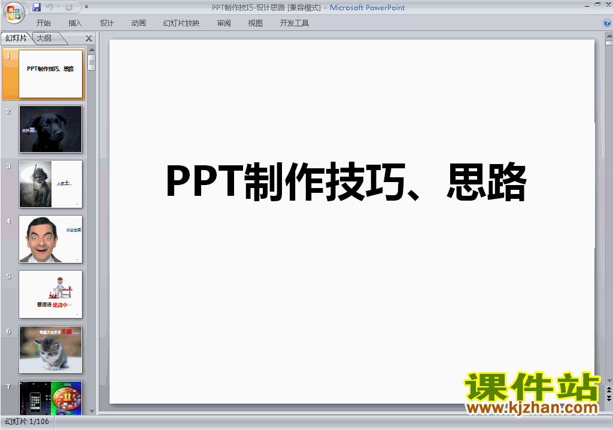Minimize the PowerPoint window

coord(587,5)
